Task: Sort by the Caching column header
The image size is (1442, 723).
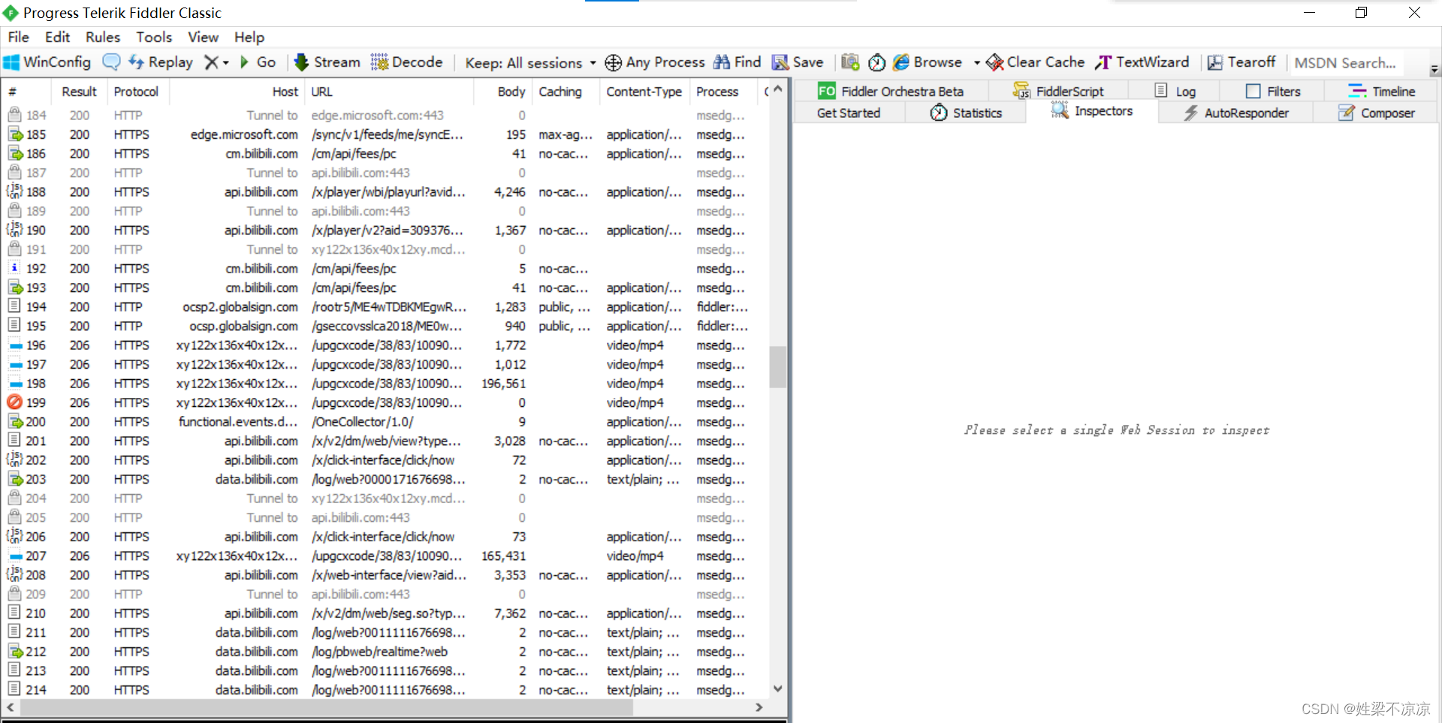Action: [566, 92]
